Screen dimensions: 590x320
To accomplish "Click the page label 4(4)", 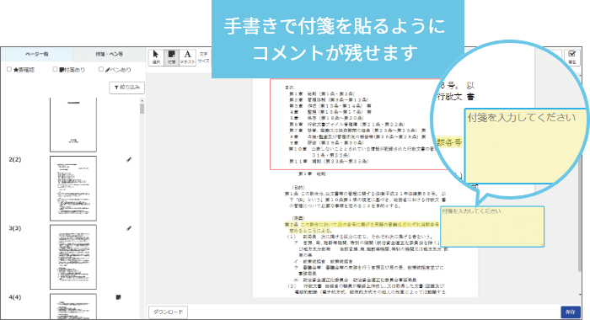I will [x=15, y=297].
